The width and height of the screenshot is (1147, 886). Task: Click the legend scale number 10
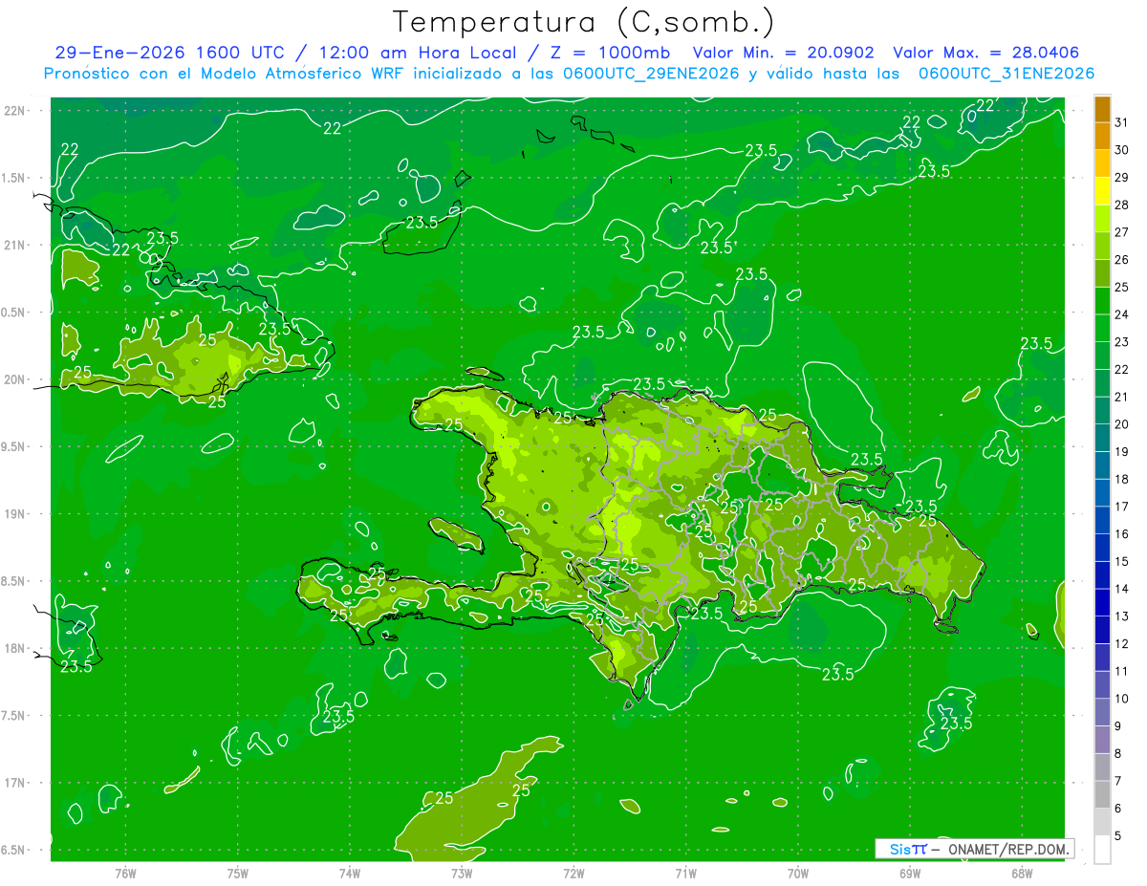1122,700
